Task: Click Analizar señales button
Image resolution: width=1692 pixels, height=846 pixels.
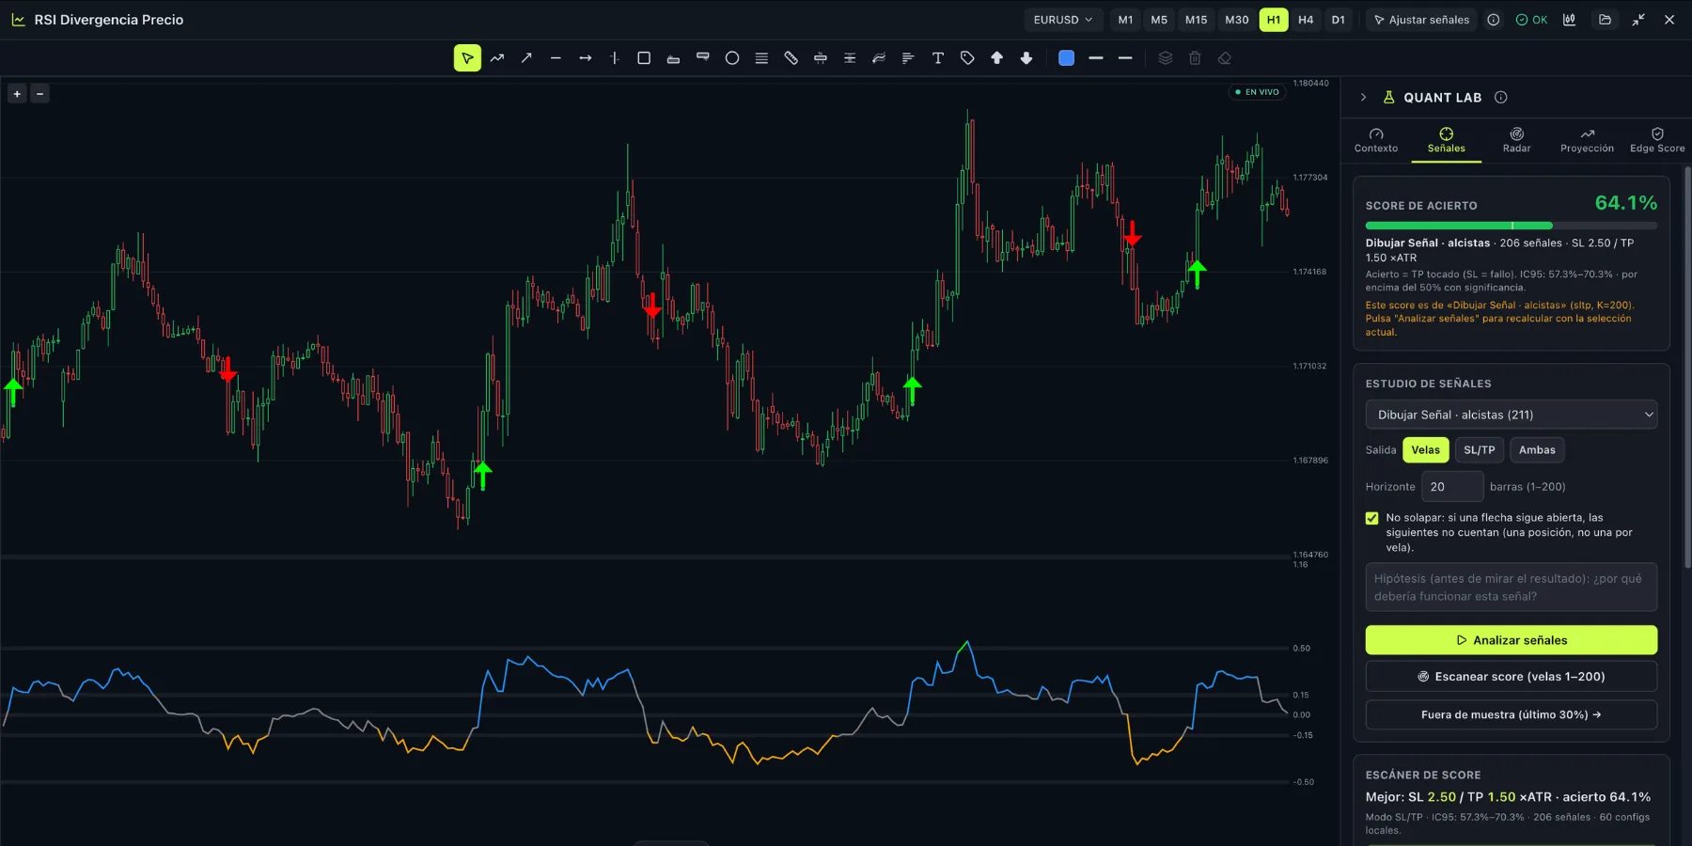Action: click(1511, 640)
